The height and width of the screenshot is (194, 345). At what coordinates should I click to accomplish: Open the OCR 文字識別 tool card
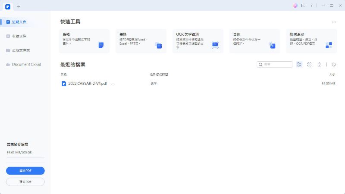[198, 41]
